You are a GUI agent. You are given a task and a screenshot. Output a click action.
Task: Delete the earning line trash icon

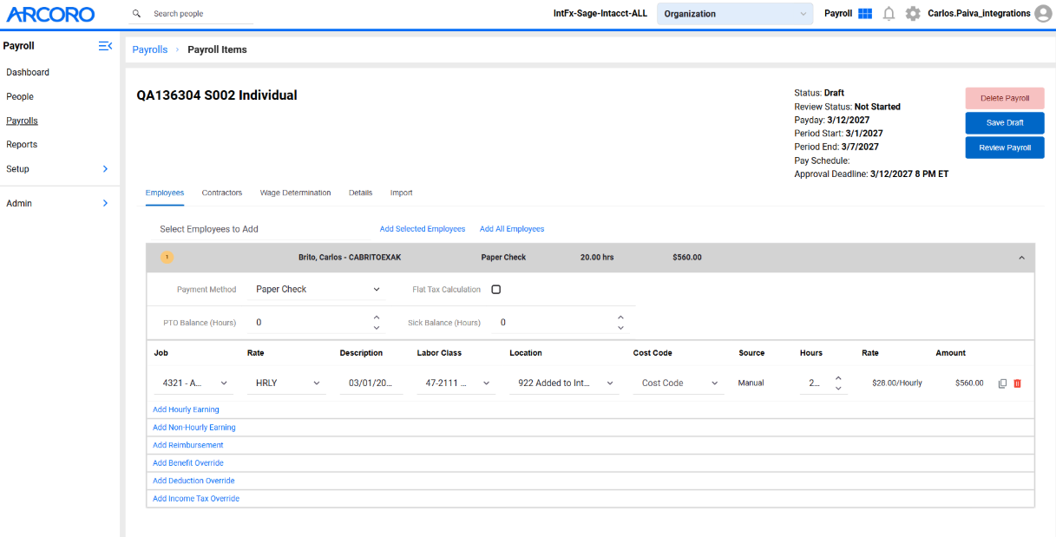1018,383
